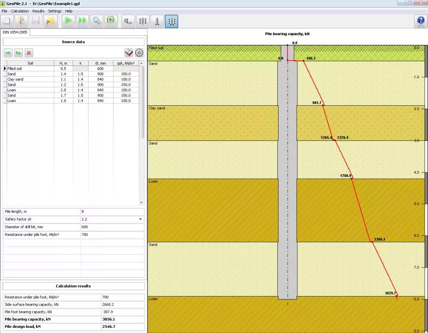Open help with the blue question mark icon

point(421,21)
